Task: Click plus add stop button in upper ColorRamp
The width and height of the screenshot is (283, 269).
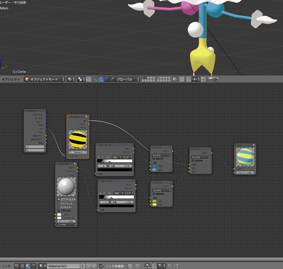Action: [x=99, y=157]
